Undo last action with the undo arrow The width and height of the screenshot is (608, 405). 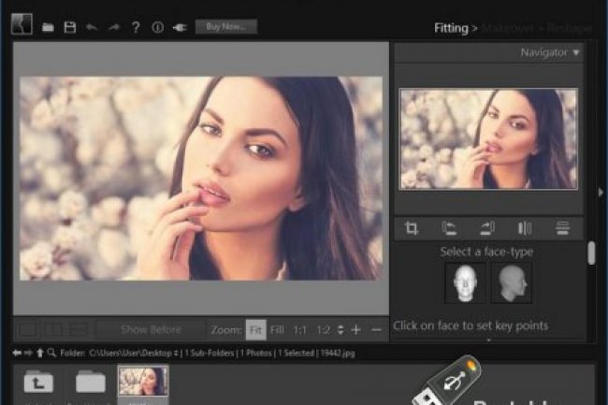pyautogui.click(x=92, y=27)
